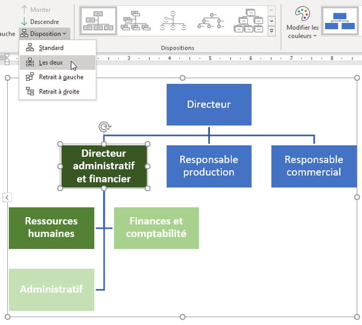Click Retrait à gauche icon in menu

[30, 77]
